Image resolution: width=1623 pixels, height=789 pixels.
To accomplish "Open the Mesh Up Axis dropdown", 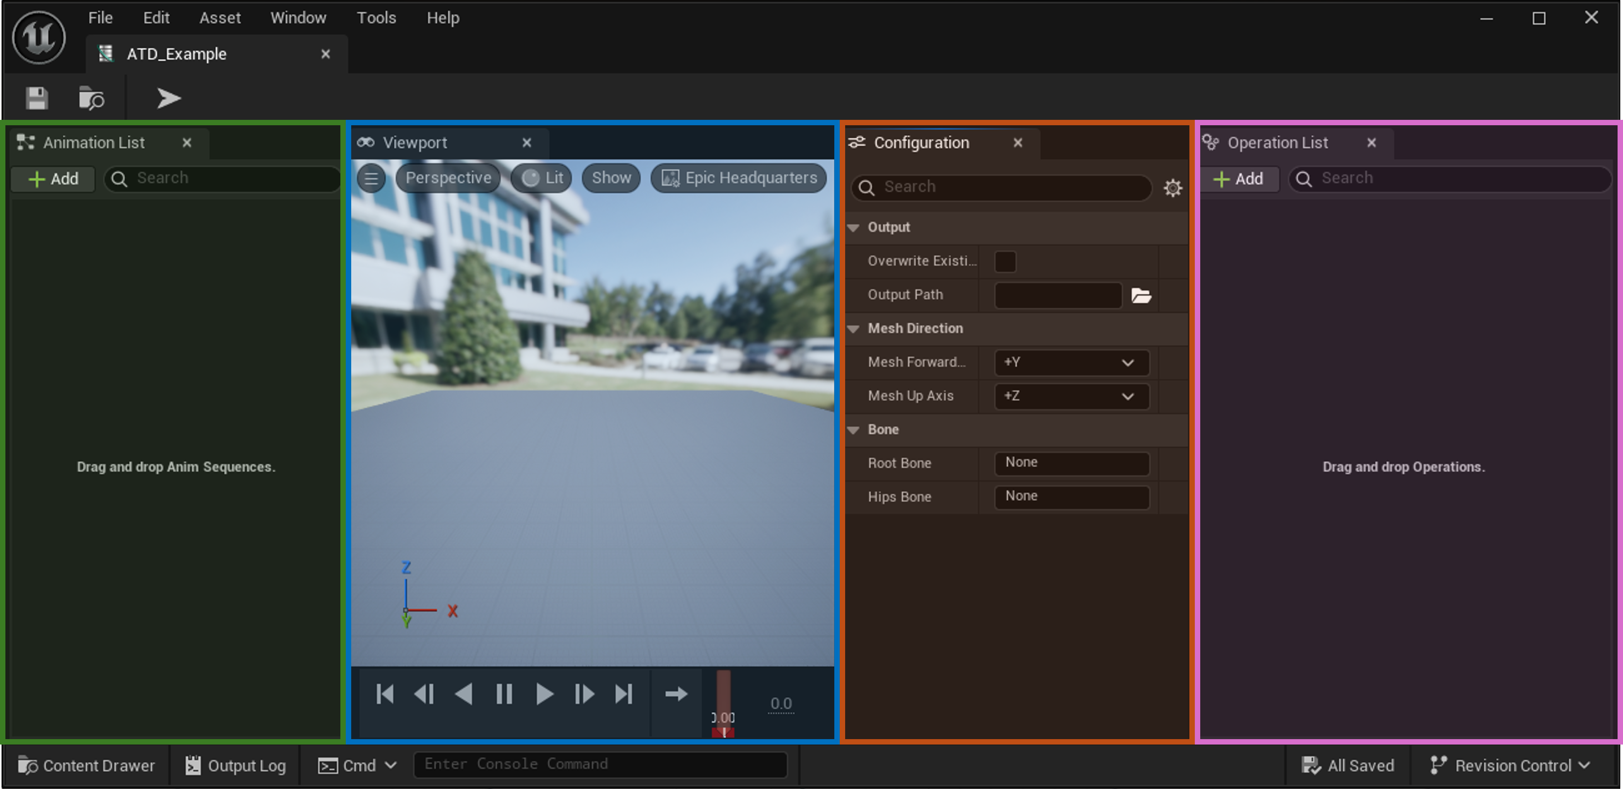I will point(1071,396).
